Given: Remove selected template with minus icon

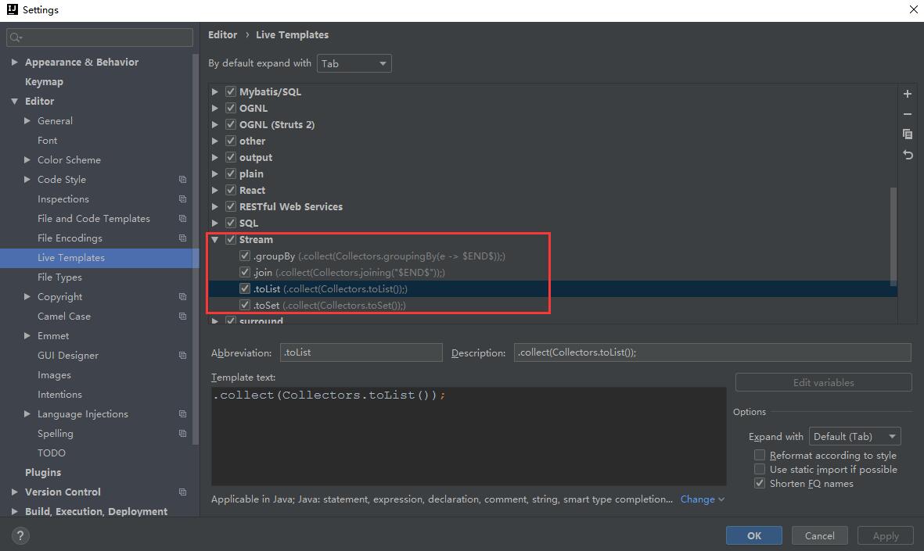Looking at the screenshot, I should click(x=908, y=114).
